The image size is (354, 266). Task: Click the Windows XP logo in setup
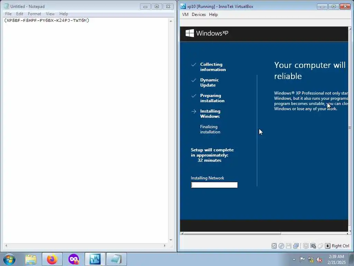(x=207, y=33)
